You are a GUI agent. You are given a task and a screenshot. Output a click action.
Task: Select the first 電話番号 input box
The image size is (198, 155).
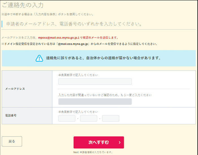67,118
